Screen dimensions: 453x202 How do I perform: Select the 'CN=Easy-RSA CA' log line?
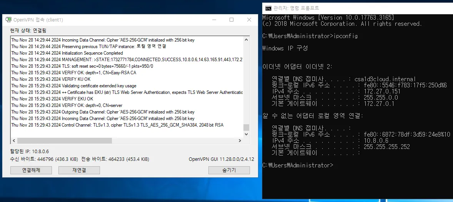(73, 73)
